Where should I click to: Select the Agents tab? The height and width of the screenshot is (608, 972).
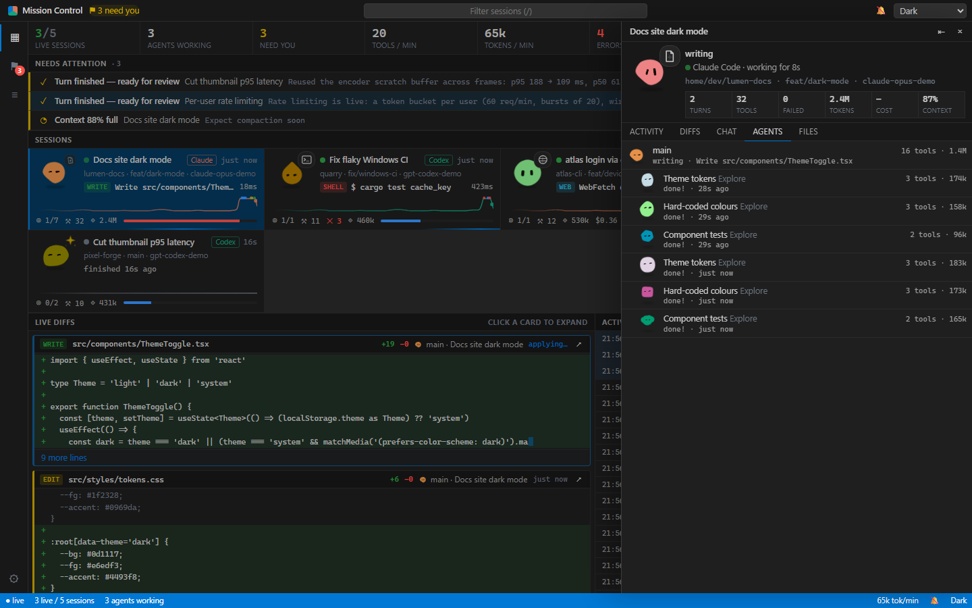pos(767,132)
